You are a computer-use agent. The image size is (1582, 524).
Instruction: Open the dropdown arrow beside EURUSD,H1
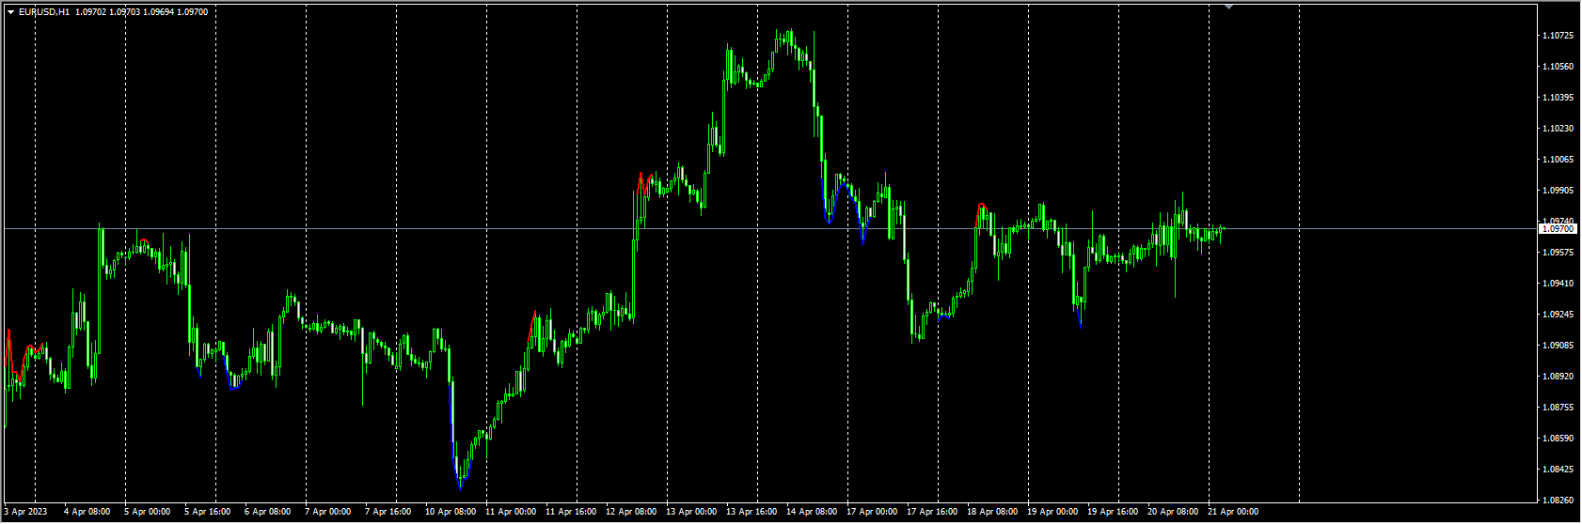pyautogui.click(x=10, y=12)
